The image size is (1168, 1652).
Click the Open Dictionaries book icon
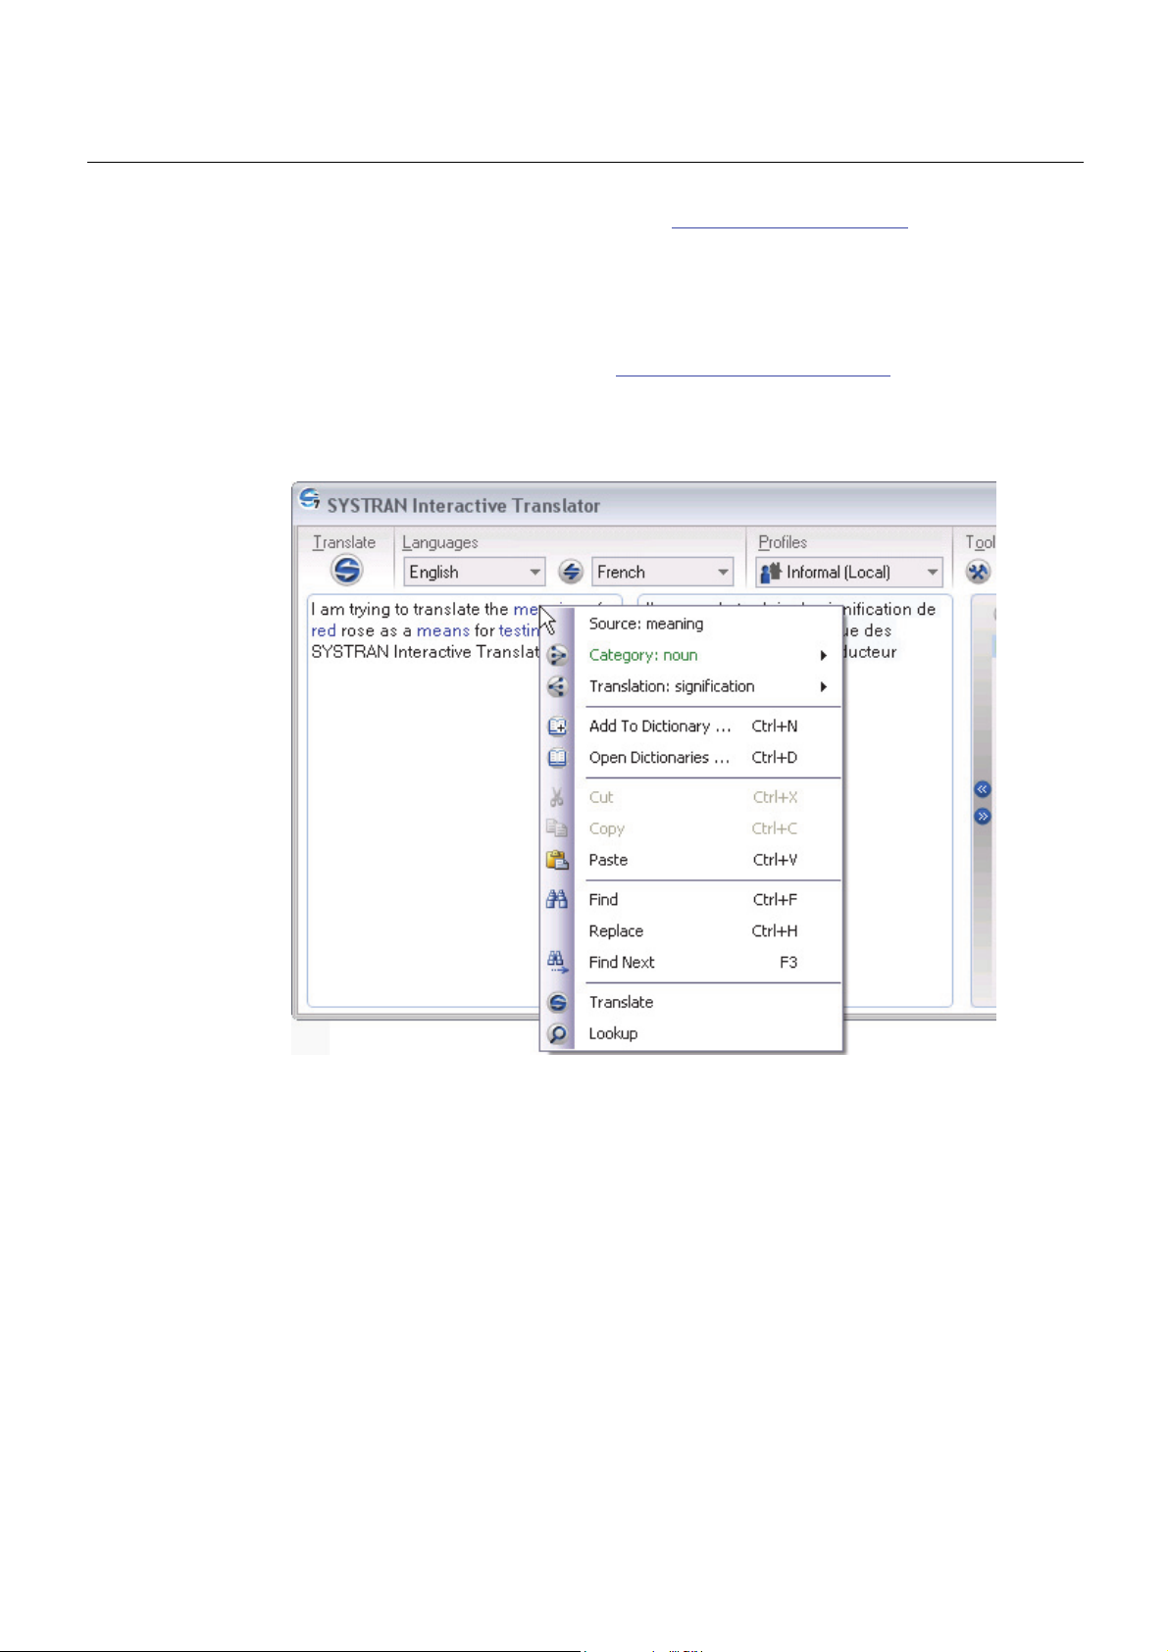[x=557, y=758]
